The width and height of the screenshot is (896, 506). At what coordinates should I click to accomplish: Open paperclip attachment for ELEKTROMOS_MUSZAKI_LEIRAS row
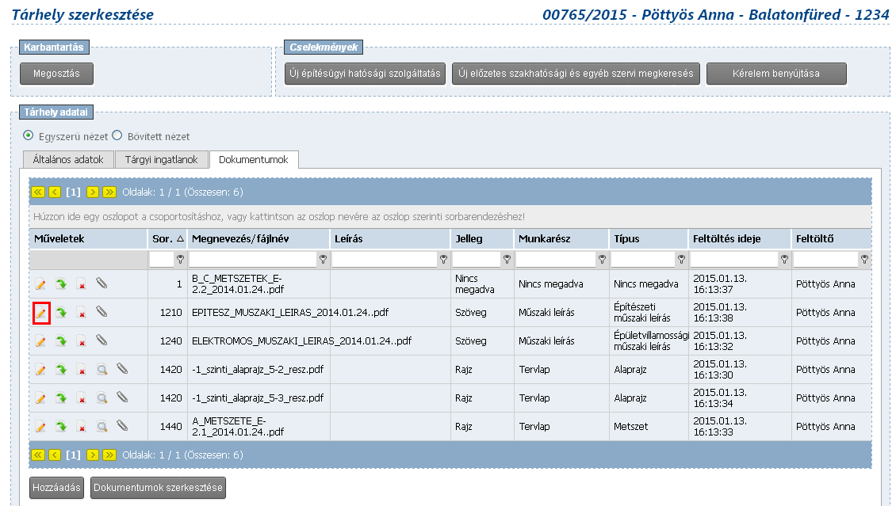coord(101,340)
